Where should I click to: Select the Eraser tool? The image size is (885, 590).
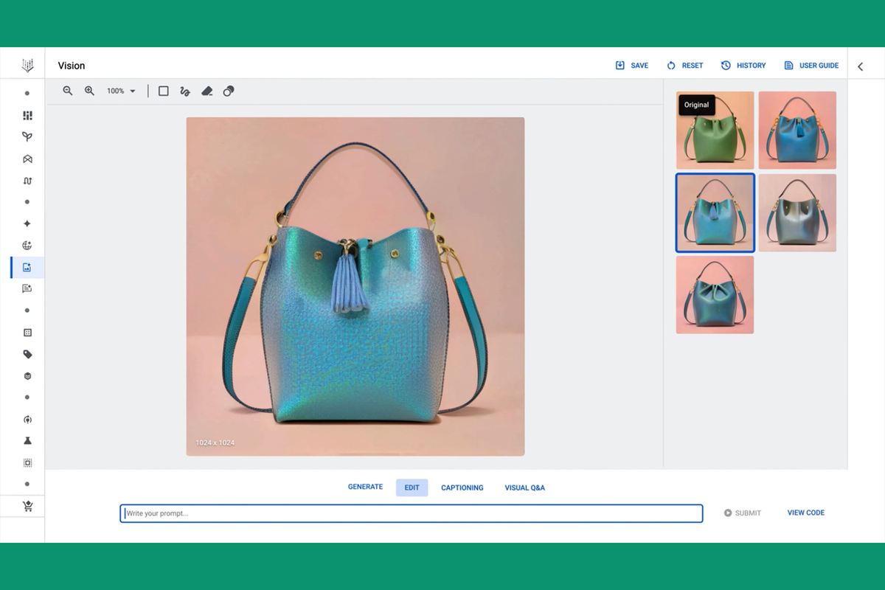coord(207,91)
